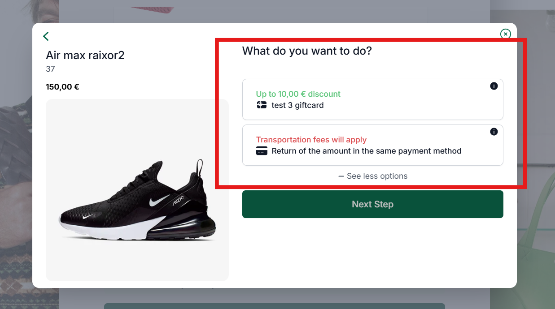The height and width of the screenshot is (309, 555).
Task: Click the Air max raixor2 product title
Action: 85,55
